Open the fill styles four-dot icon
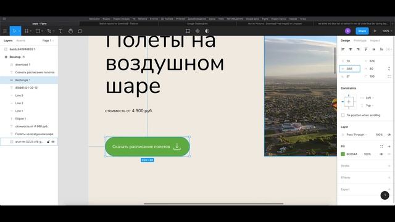The height and width of the screenshot is (222, 395). 381,146
